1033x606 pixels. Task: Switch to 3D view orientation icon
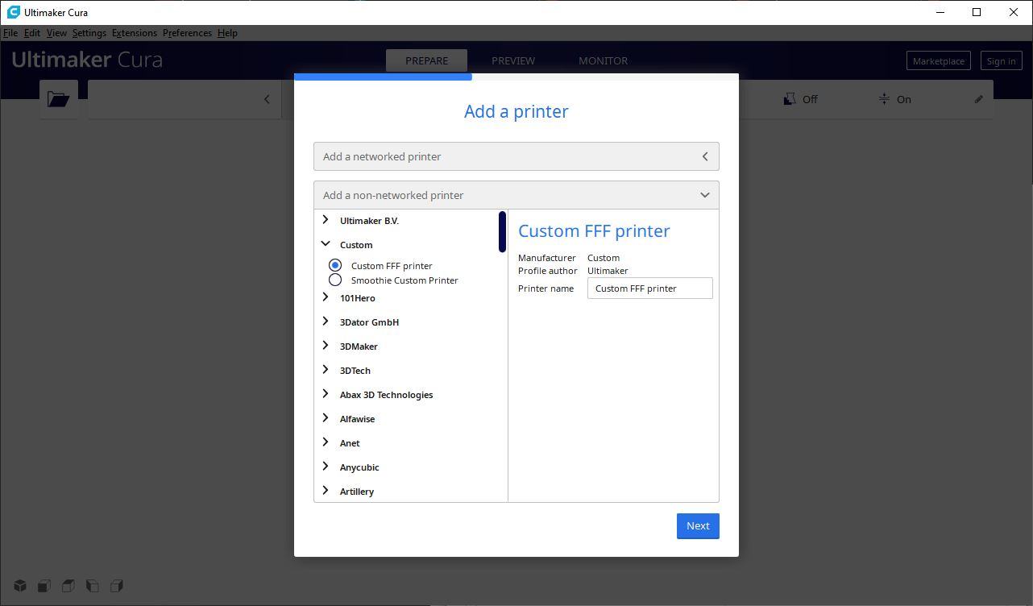(x=20, y=586)
